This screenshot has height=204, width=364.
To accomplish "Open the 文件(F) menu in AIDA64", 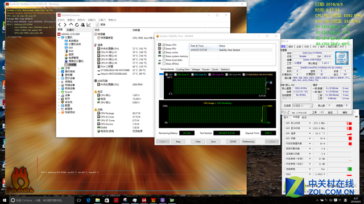I will pos(61,20).
